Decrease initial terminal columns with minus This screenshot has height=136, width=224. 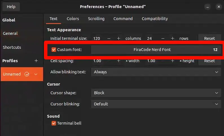click(109, 38)
